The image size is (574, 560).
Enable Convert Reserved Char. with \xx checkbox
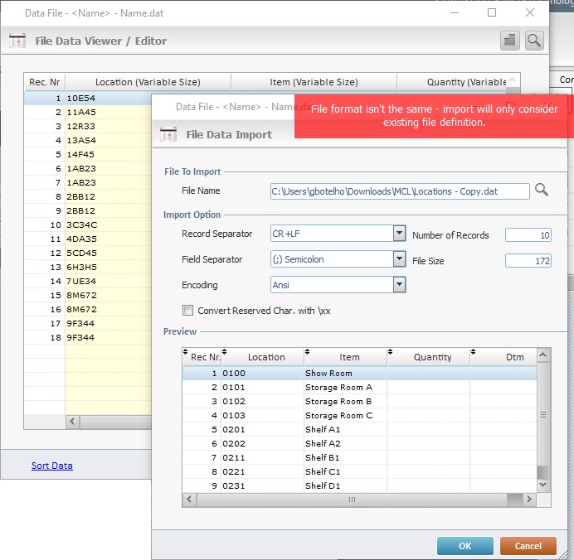click(x=187, y=311)
